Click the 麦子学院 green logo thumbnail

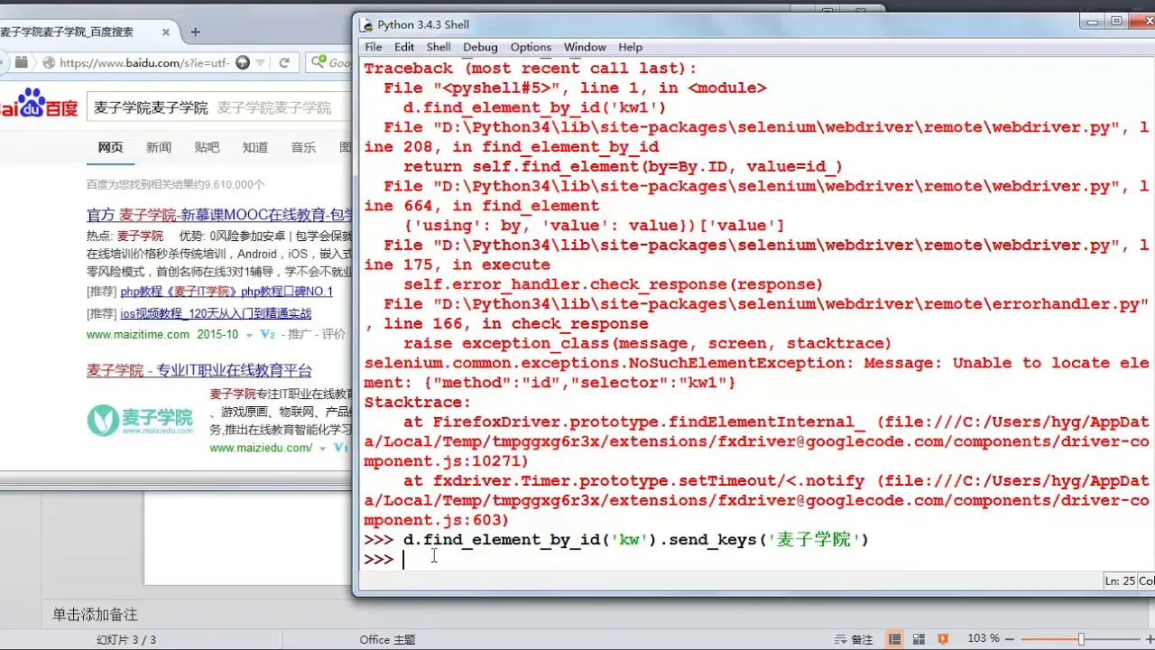(x=141, y=418)
